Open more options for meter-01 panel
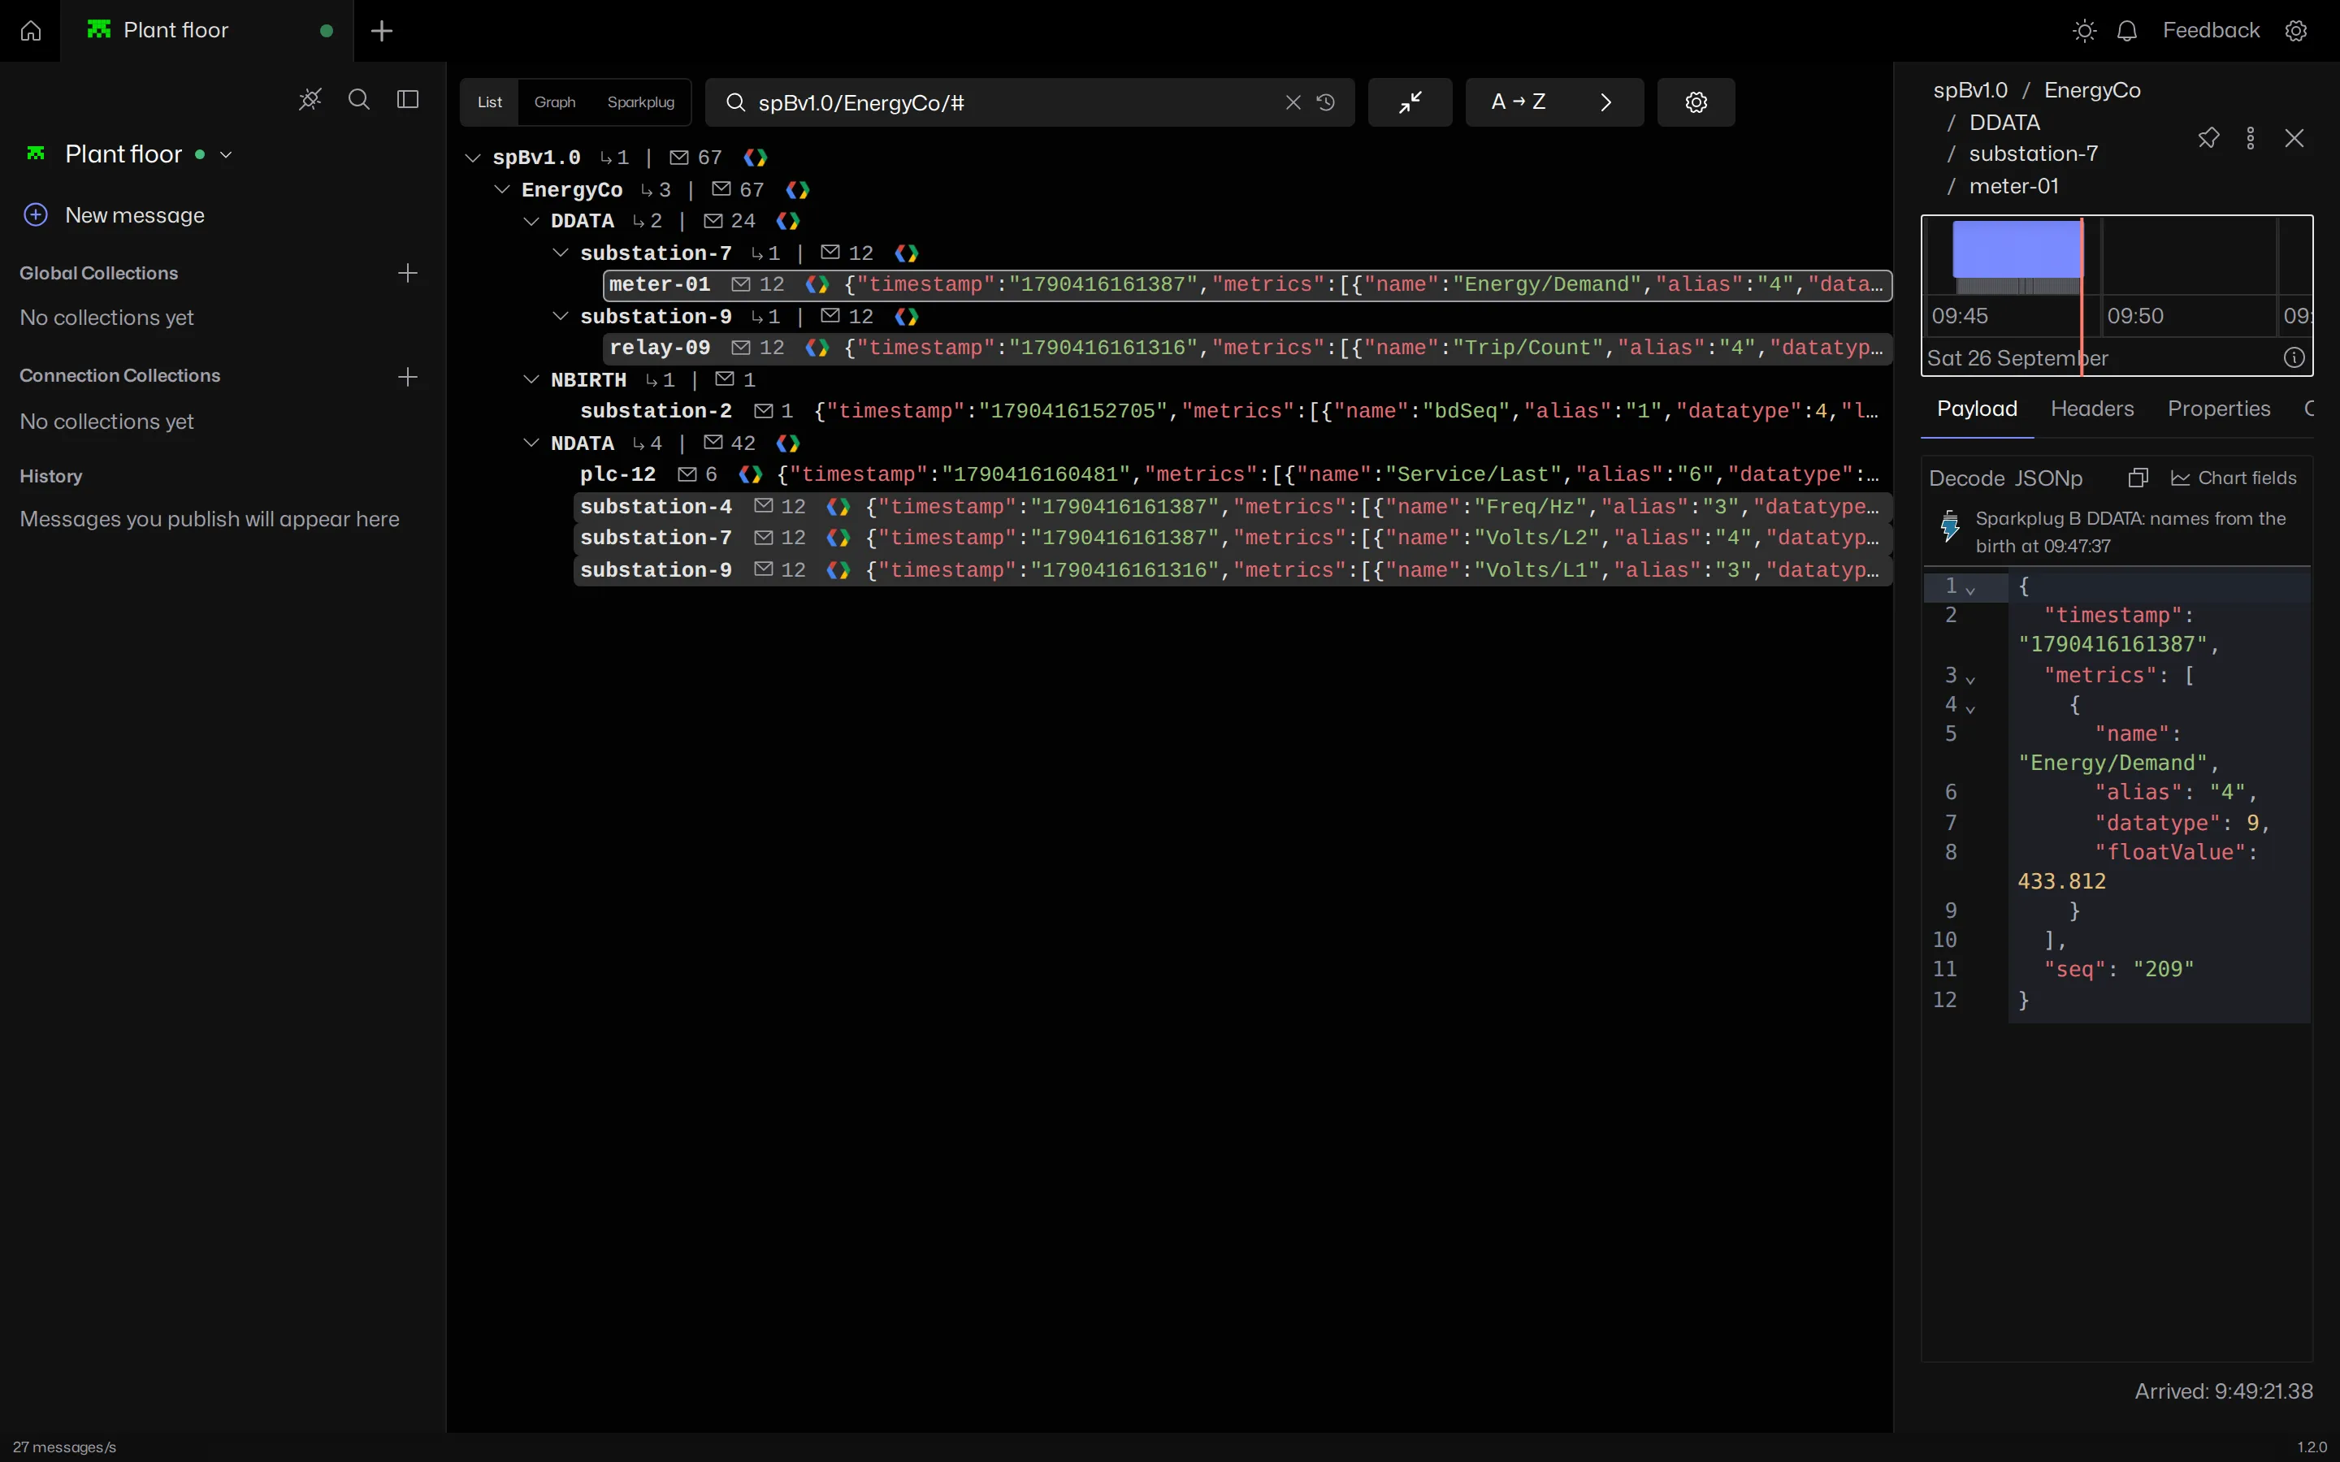 click(x=2251, y=138)
